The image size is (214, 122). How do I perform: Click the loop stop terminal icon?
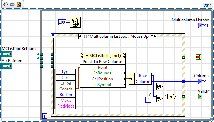198,57
